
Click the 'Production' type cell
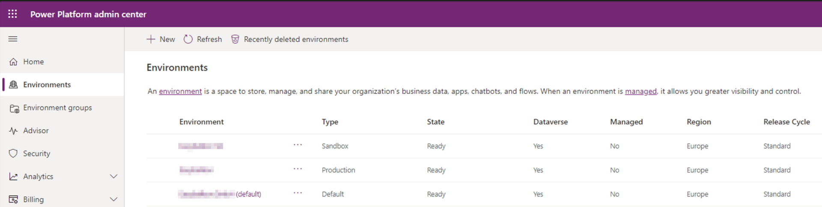(338, 170)
